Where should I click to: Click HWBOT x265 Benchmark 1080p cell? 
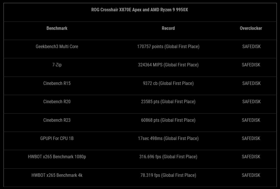tap(57, 157)
